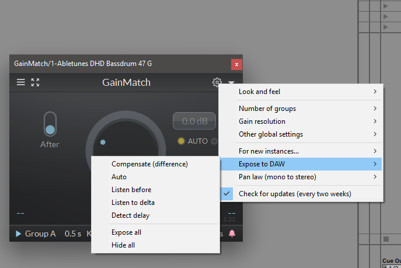Click Hide all in the submenu
Viewport: 401px width, 268px height.
[x=123, y=245]
